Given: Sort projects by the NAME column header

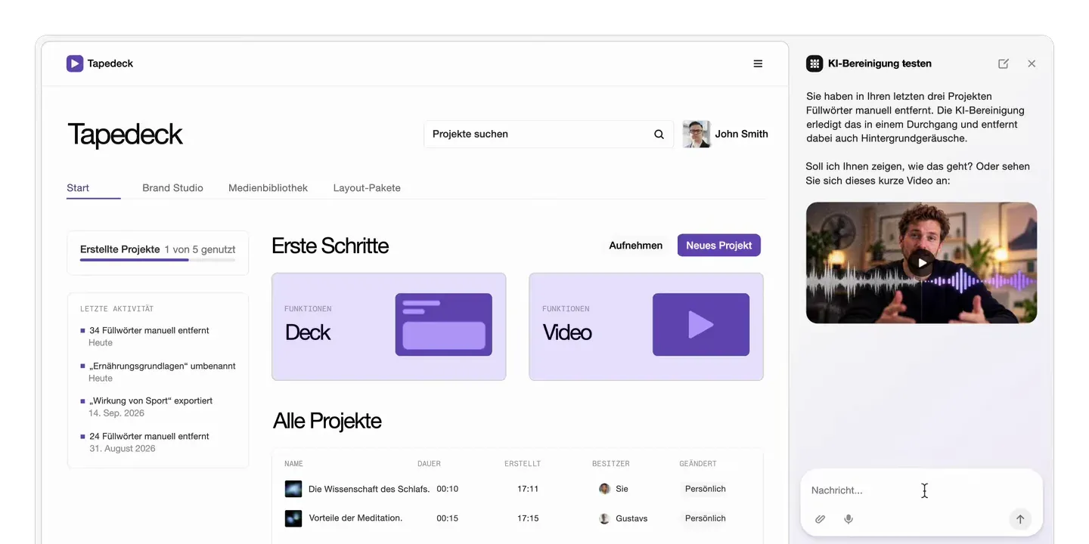Looking at the screenshot, I should pyautogui.click(x=293, y=464).
